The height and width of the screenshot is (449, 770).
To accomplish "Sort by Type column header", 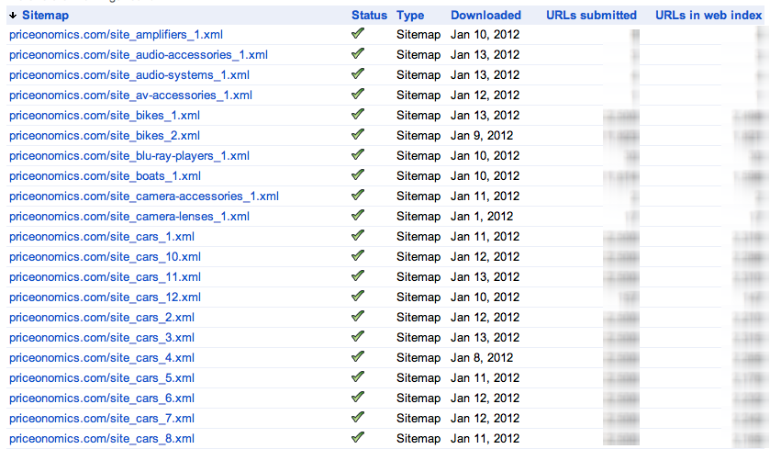I will (x=410, y=16).
